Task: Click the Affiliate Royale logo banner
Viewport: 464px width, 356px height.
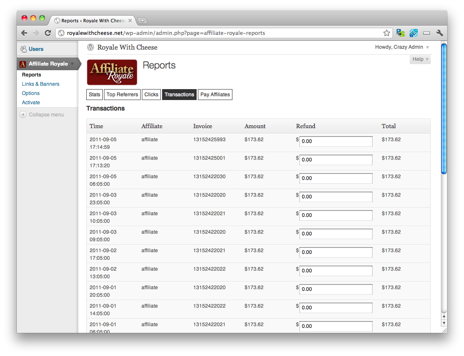Action: [x=112, y=72]
